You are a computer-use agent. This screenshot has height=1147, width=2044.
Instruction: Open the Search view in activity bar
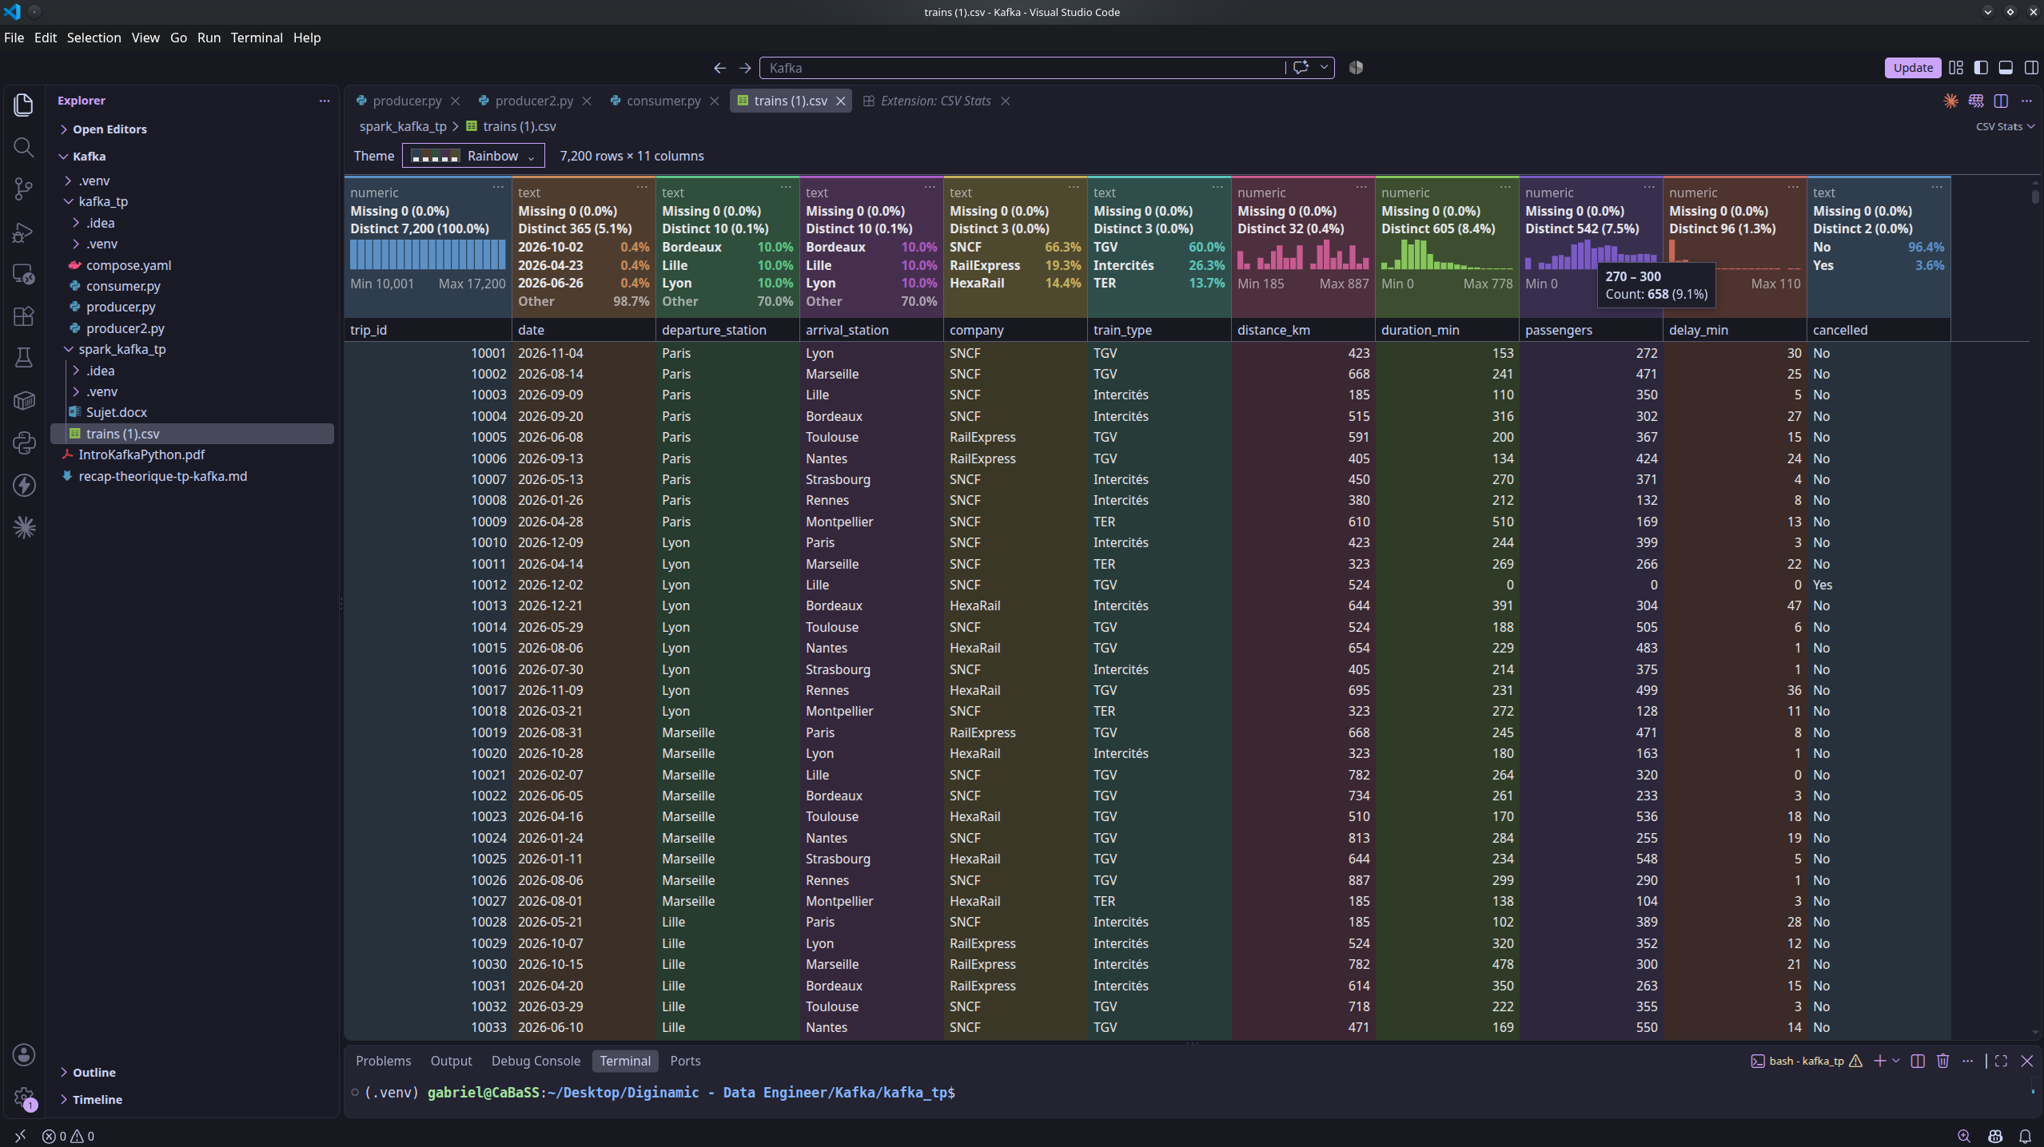[24, 147]
